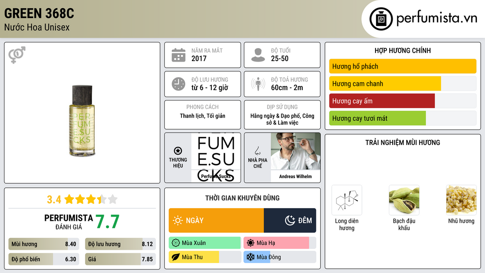This screenshot has height=273, width=485.
Task: Click the calendar icon beside Năm ra mắt
Action: tap(179, 55)
